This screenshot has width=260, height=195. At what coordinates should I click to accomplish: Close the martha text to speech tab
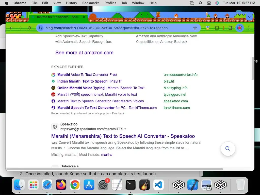click(84, 17)
